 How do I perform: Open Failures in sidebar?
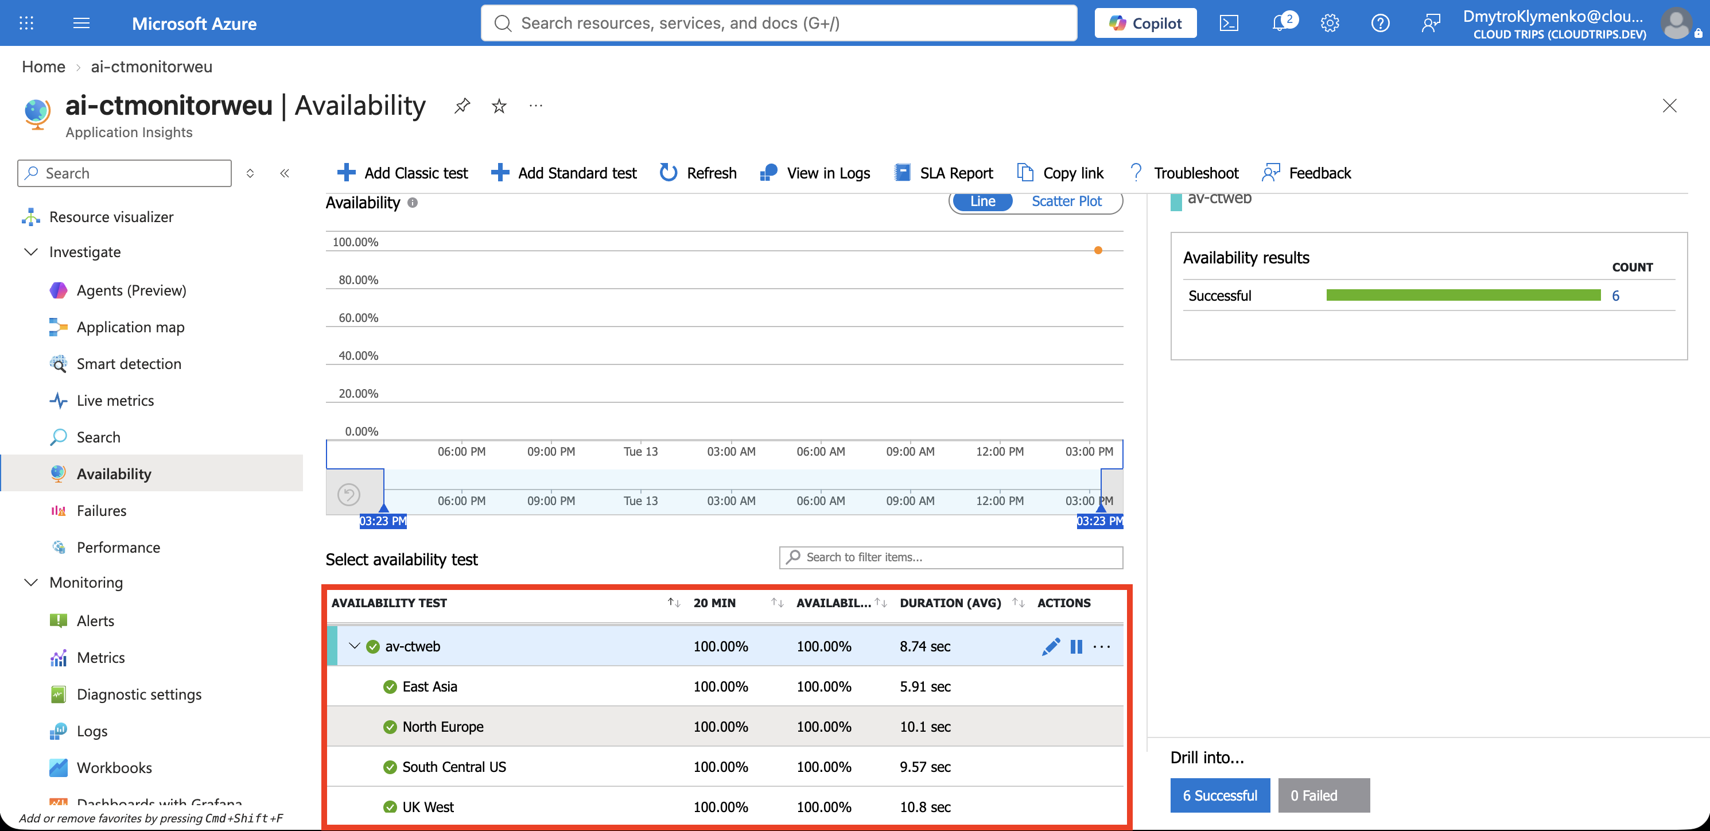[101, 511]
